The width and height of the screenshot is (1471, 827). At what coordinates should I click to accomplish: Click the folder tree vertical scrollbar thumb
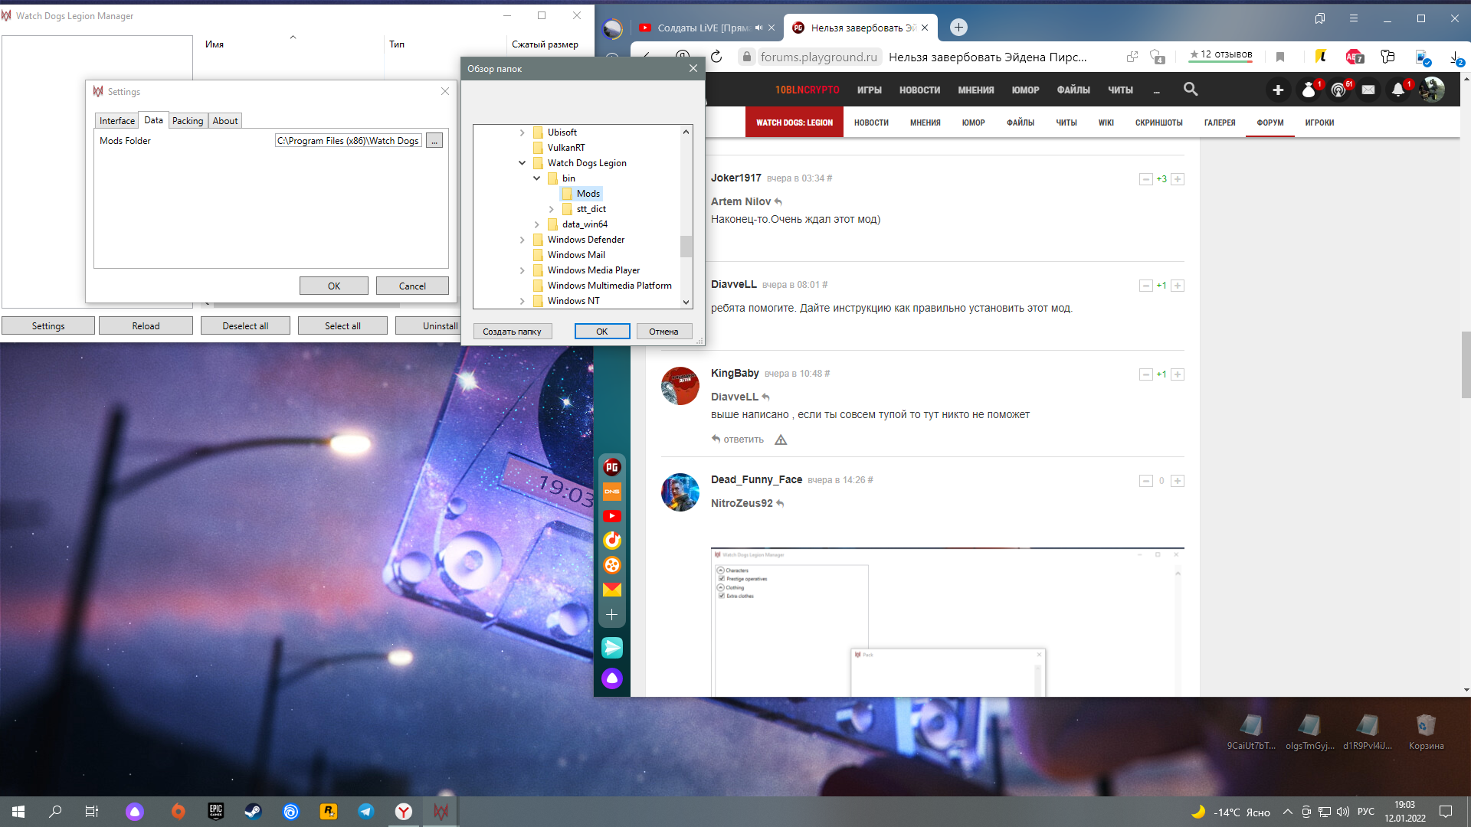click(686, 247)
